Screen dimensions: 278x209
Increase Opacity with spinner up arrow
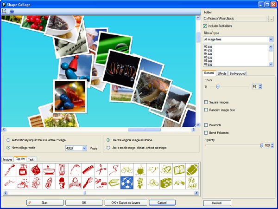pos(272,144)
